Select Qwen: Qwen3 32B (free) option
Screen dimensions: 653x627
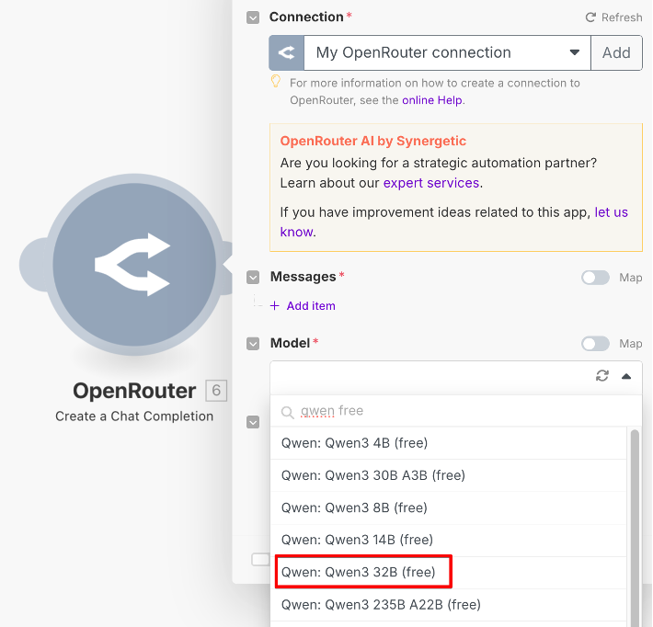[x=358, y=572]
